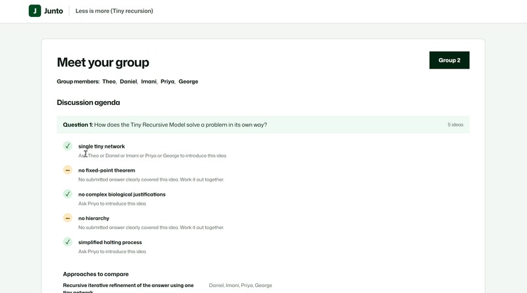Select 'no complex biological justifications' idea
Image resolution: width=527 pixels, height=293 pixels.
tap(122, 194)
